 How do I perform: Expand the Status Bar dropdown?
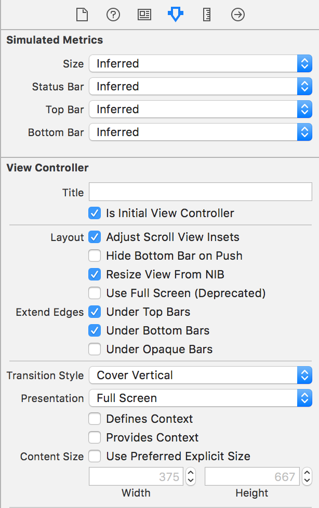200,87
